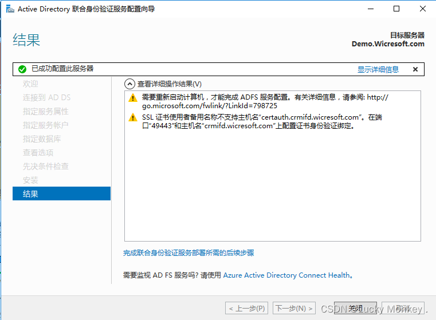
Task: Select the 欢迎 step in sidebar
Action: 30,84
